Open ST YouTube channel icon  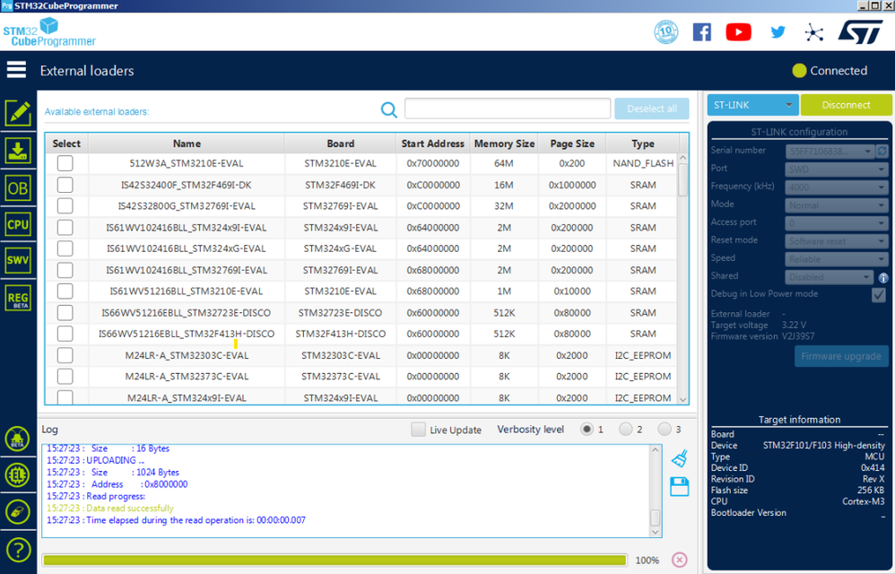pos(739,32)
